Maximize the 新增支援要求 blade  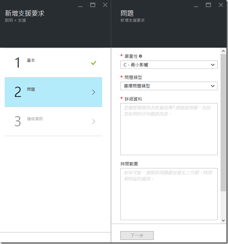click(x=93, y=5)
